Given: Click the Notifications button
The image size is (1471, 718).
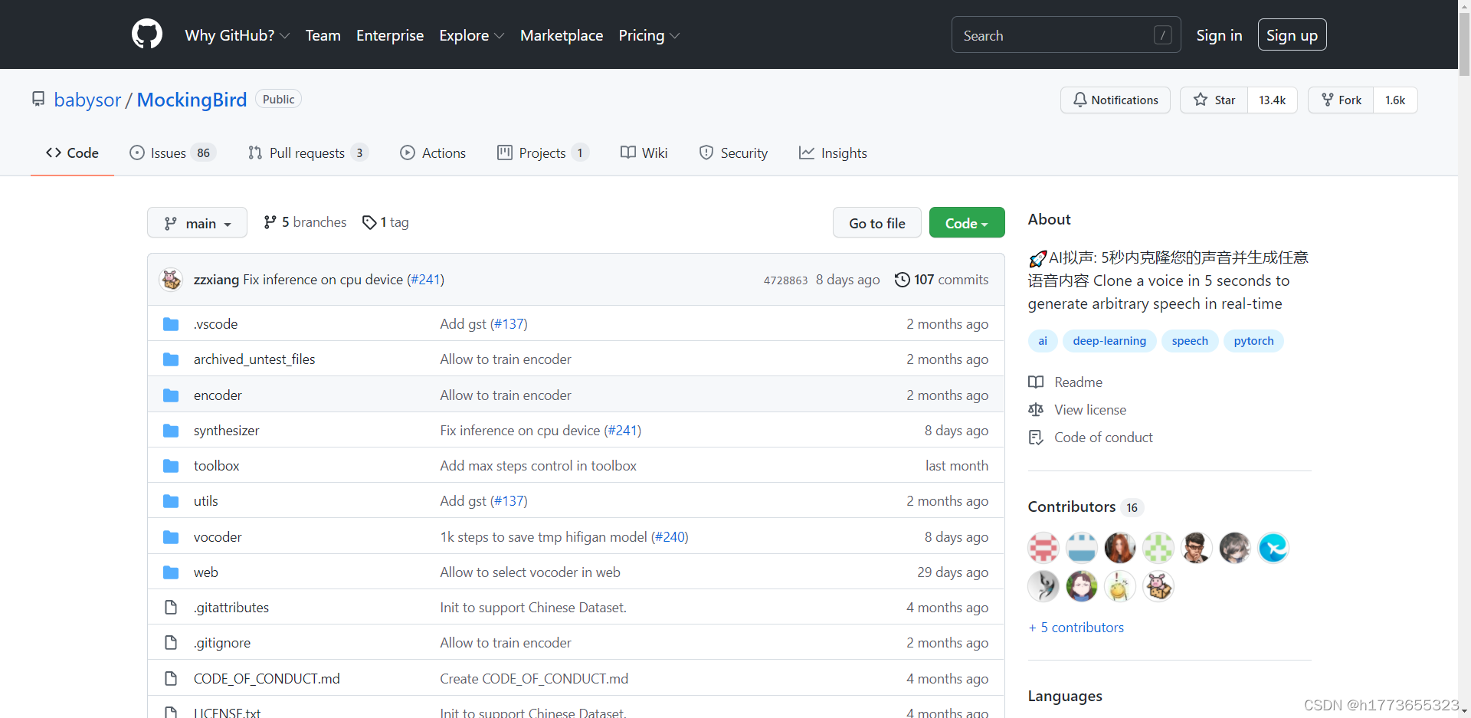Looking at the screenshot, I should pyautogui.click(x=1116, y=100).
